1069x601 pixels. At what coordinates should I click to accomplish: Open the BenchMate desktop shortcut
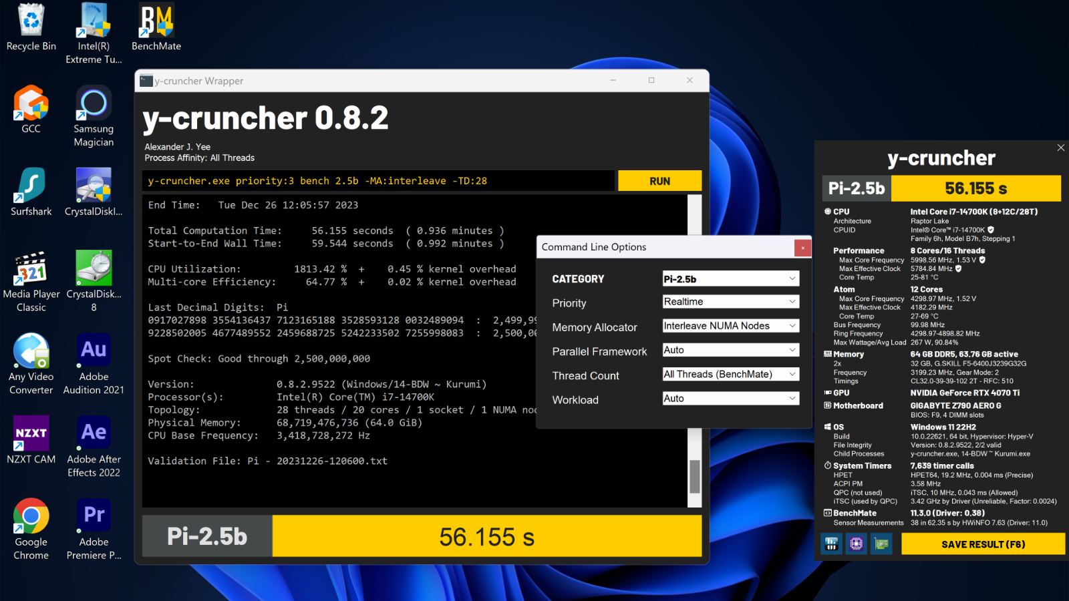(156, 27)
